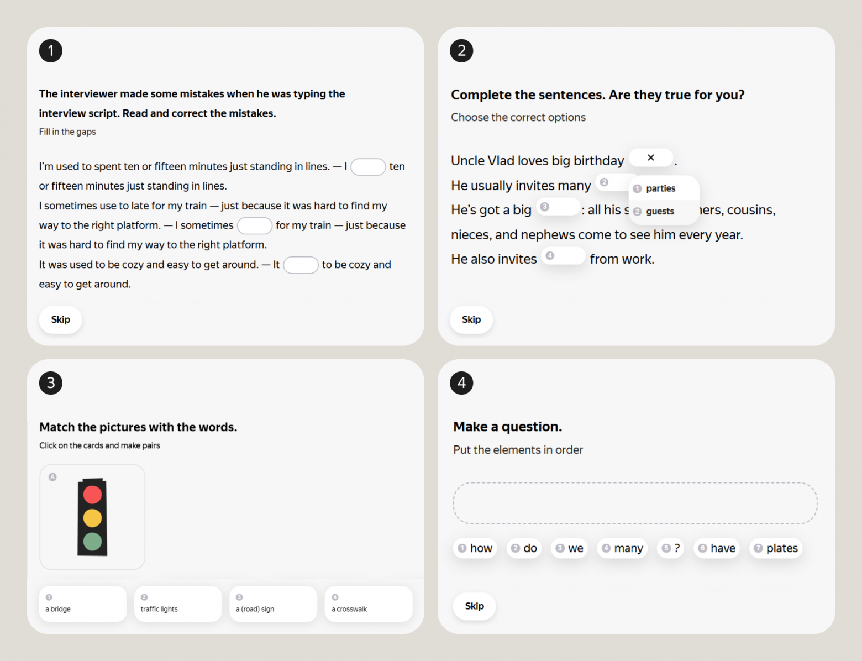The width and height of the screenshot is (862, 661).
Task: Close the open dropdown with the X icon
Action: pos(651,158)
